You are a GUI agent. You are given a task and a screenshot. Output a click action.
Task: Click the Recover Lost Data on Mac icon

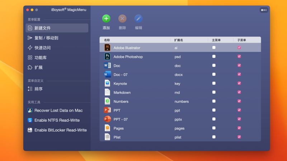tap(30, 110)
